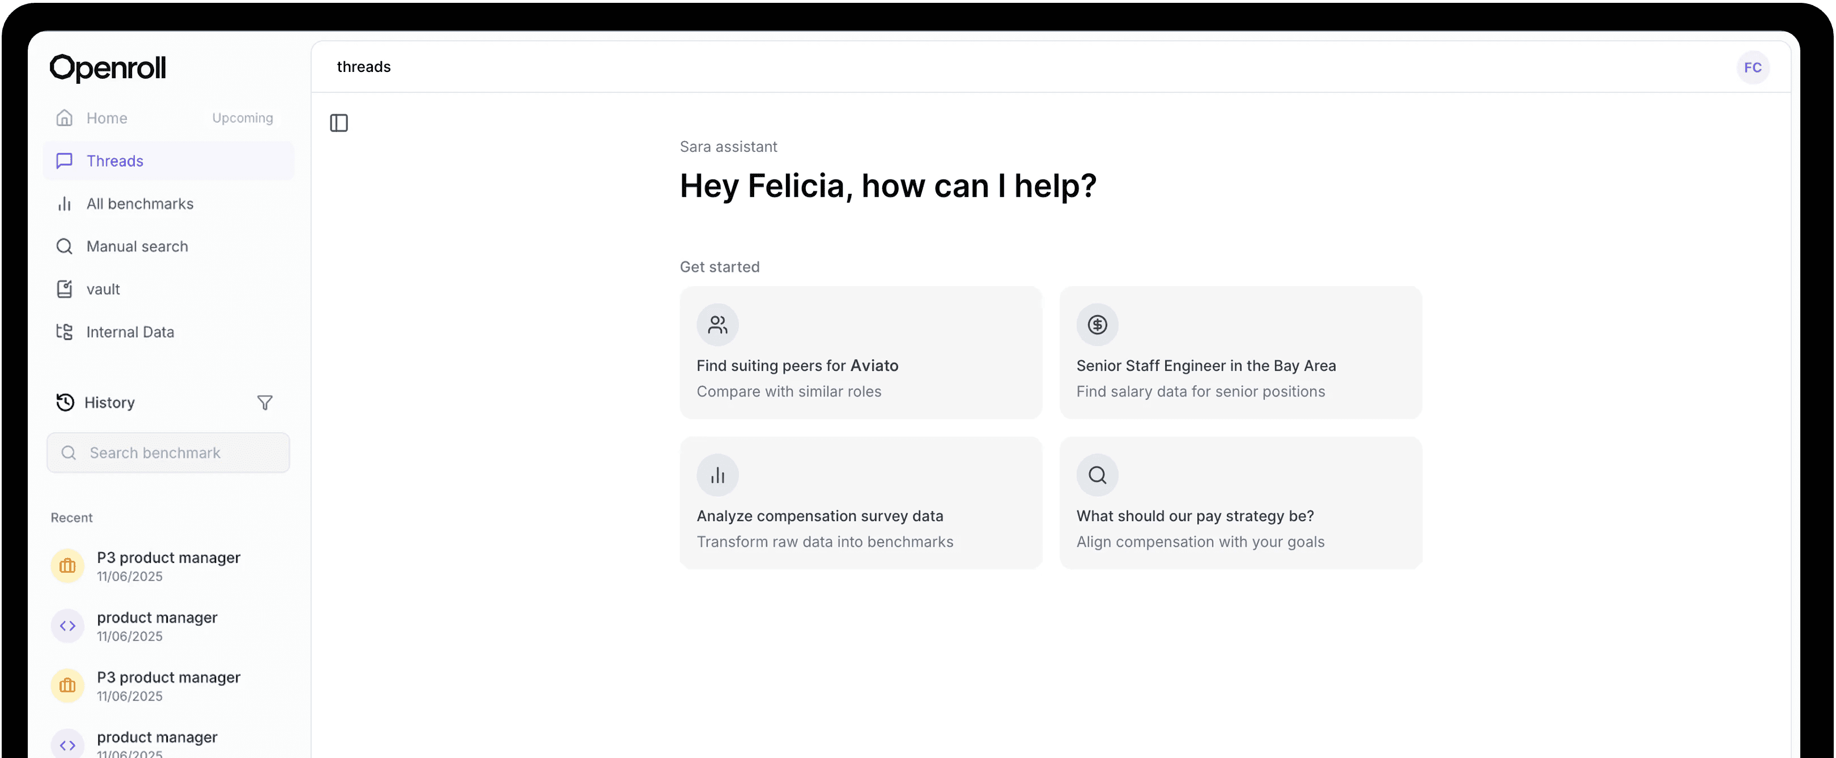The width and height of the screenshot is (1836, 758).
Task: Toggle the sidebar panel icon
Action: (x=338, y=124)
